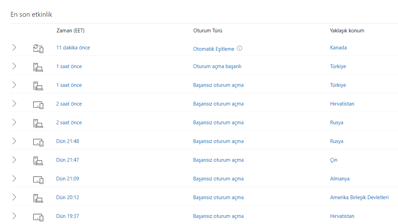Expand the Dün 19:37 activity row

pos(14,216)
